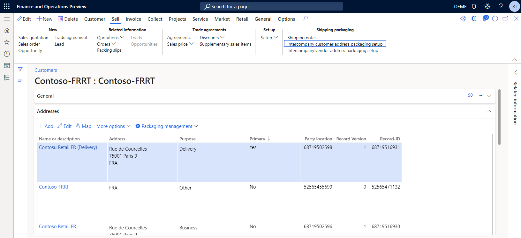Open the Contoso-FRRT address link
Image resolution: width=521 pixels, height=238 pixels.
click(x=54, y=187)
